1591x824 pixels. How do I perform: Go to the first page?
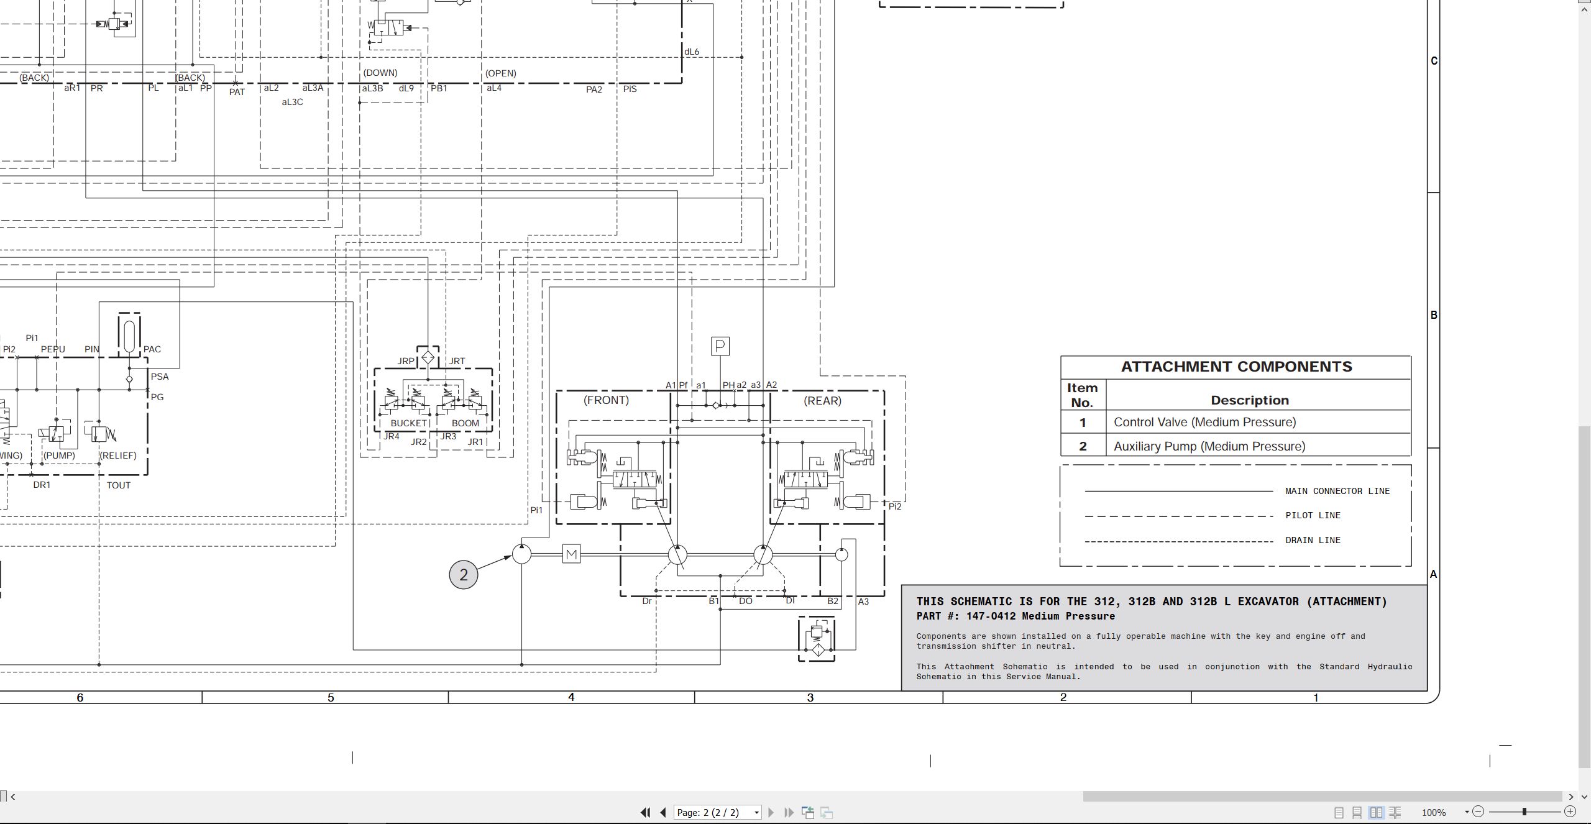click(x=646, y=812)
